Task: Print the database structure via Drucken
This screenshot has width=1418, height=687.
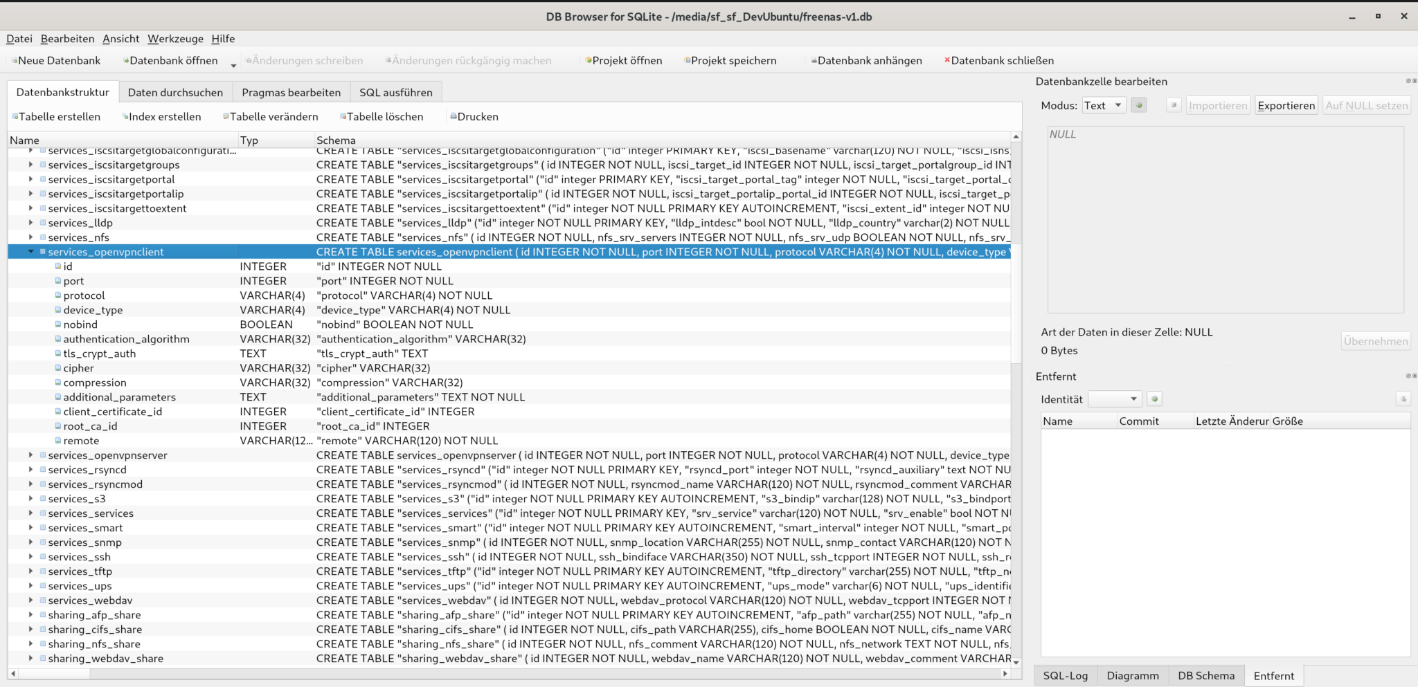Action: (475, 116)
